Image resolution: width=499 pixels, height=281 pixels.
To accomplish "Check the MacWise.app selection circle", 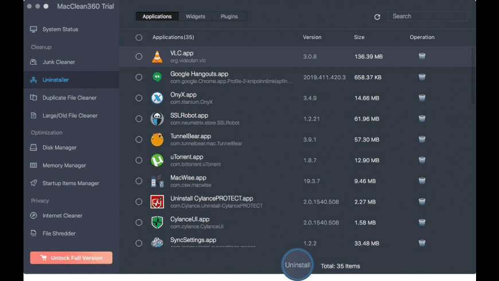I will pos(139,181).
